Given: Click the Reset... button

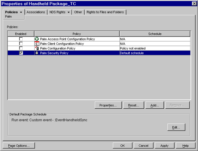Looking at the screenshot, I should 134,105.
